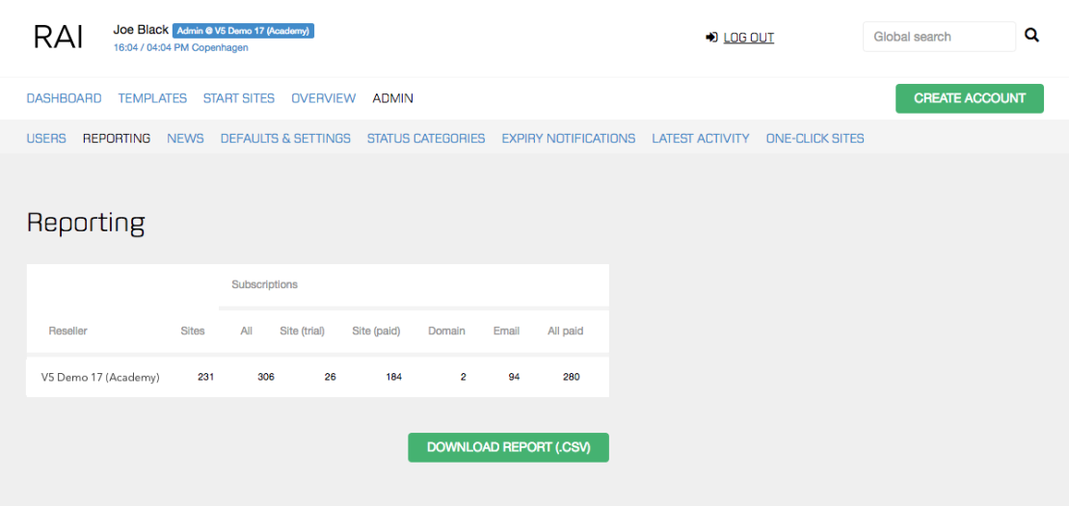Screen dimensions: 1069x506
Task: Open START SITES page
Action: (239, 98)
